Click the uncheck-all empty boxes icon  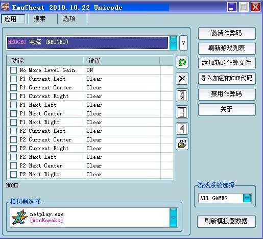pos(182,112)
